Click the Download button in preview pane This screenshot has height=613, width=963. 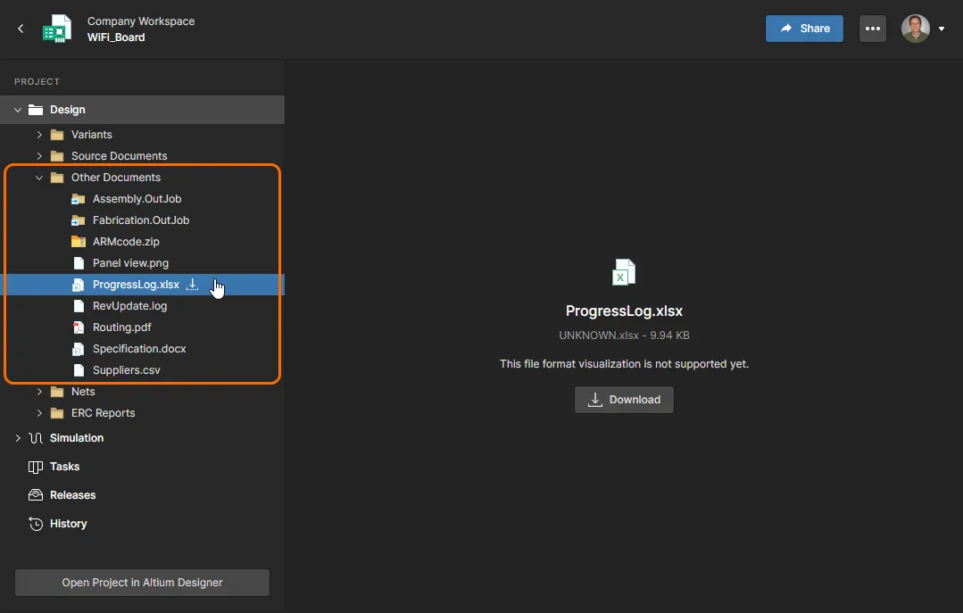624,400
